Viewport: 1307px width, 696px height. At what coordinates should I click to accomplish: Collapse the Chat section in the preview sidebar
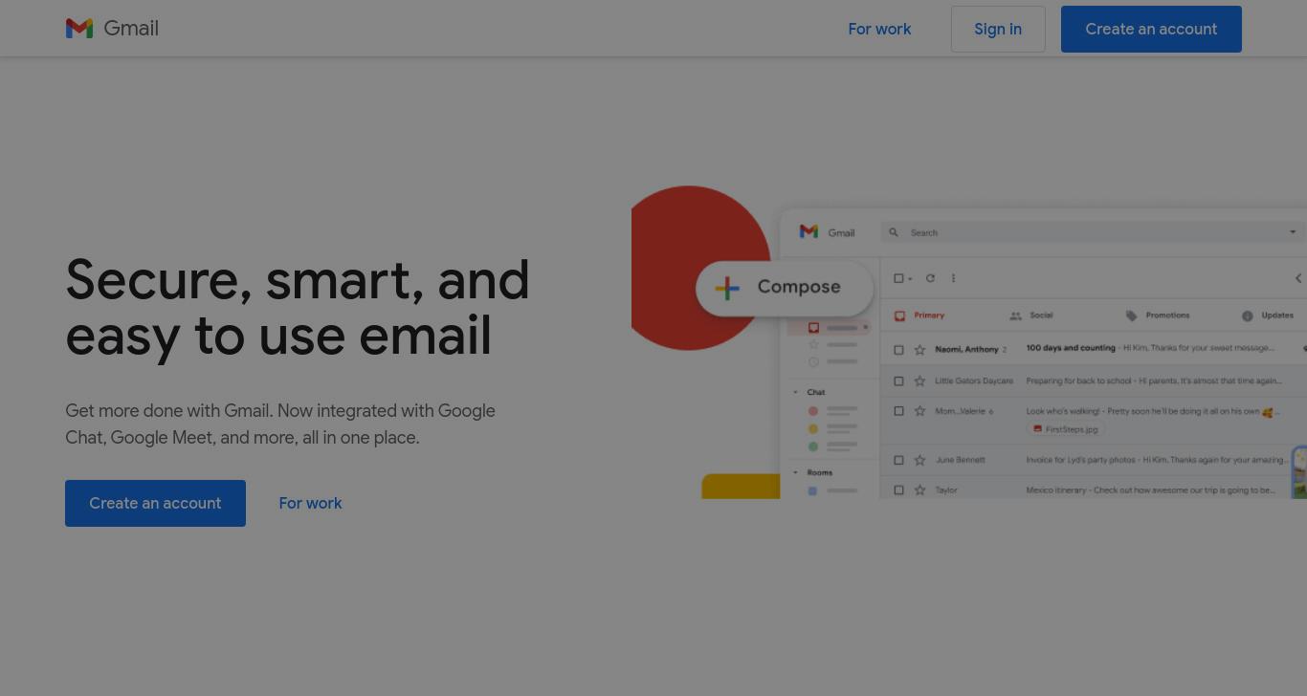click(795, 392)
